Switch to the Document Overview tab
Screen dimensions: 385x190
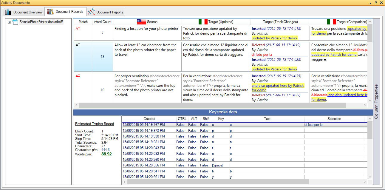[24, 12]
